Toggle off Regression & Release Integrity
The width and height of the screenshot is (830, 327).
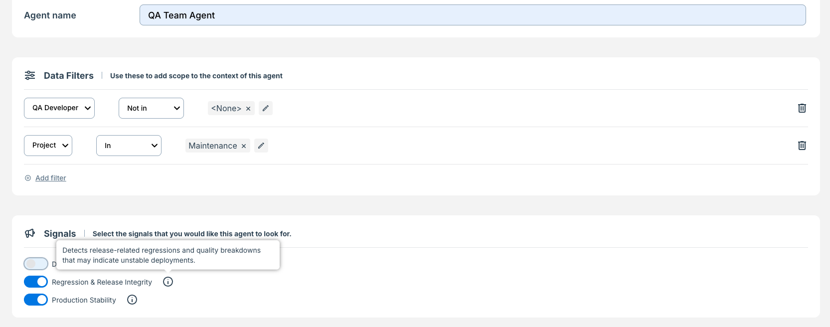click(36, 282)
